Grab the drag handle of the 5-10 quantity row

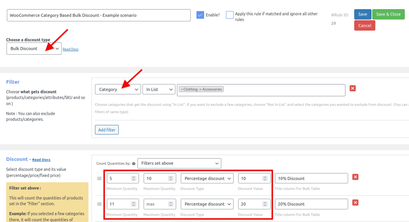(99, 179)
